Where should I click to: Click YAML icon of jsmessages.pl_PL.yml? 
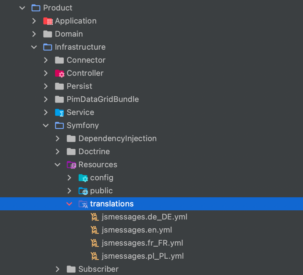pyautogui.click(x=95, y=256)
